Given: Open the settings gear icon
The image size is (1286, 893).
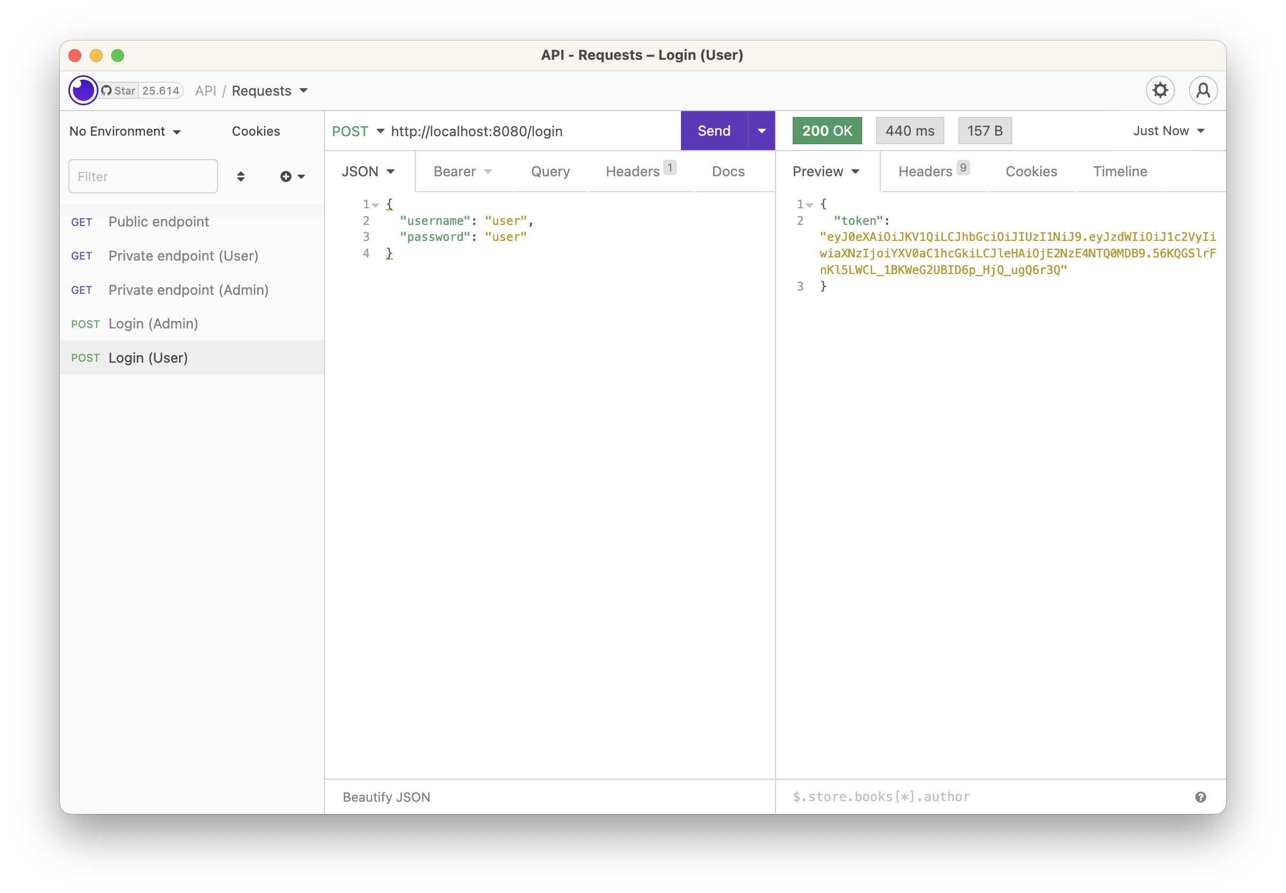Looking at the screenshot, I should tap(1160, 90).
